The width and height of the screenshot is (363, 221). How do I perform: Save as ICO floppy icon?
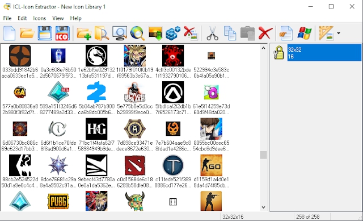(x=62, y=34)
